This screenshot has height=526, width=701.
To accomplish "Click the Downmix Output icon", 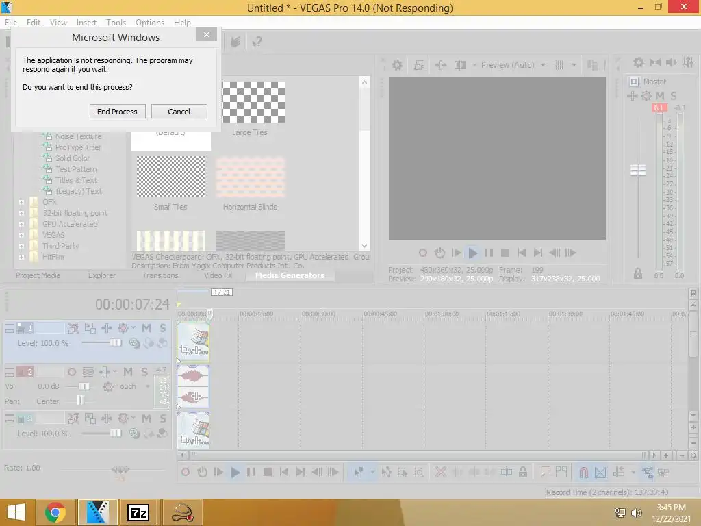I will coord(655,62).
